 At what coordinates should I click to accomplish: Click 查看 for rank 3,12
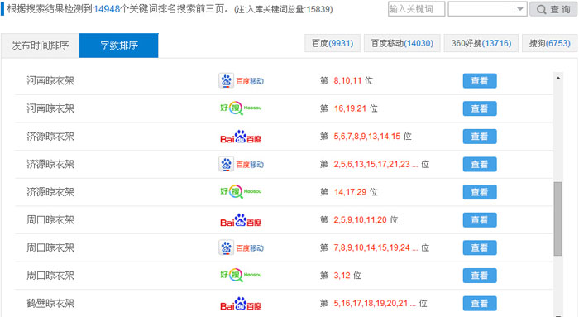pos(480,276)
